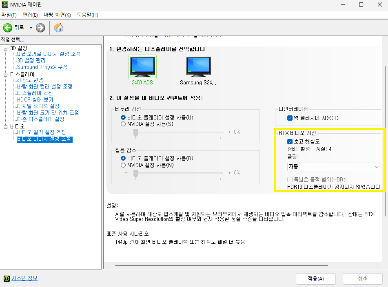
Task: Click the Home icon in toolbar
Action: 59,28
